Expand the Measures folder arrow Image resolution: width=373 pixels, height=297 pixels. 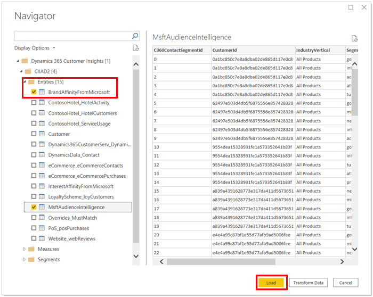25,249
